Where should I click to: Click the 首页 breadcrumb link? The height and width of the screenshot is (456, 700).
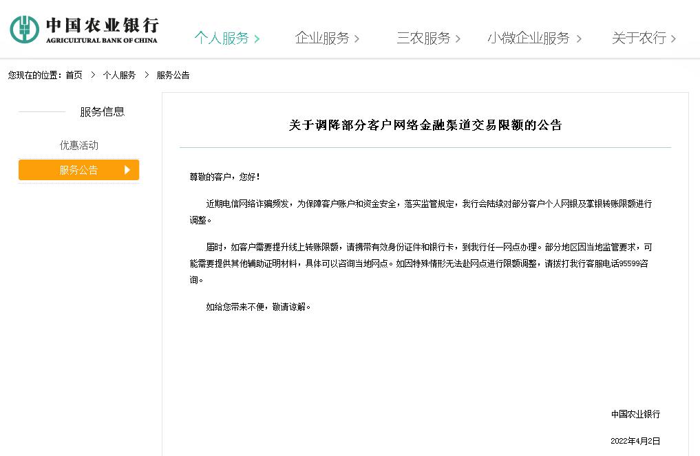pyautogui.click(x=74, y=75)
